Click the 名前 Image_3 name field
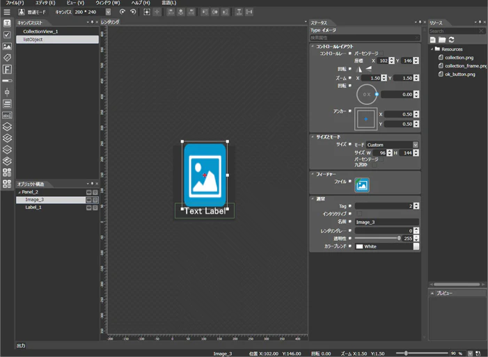The height and width of the screenshot is (357, 488). tap(387, 222)
